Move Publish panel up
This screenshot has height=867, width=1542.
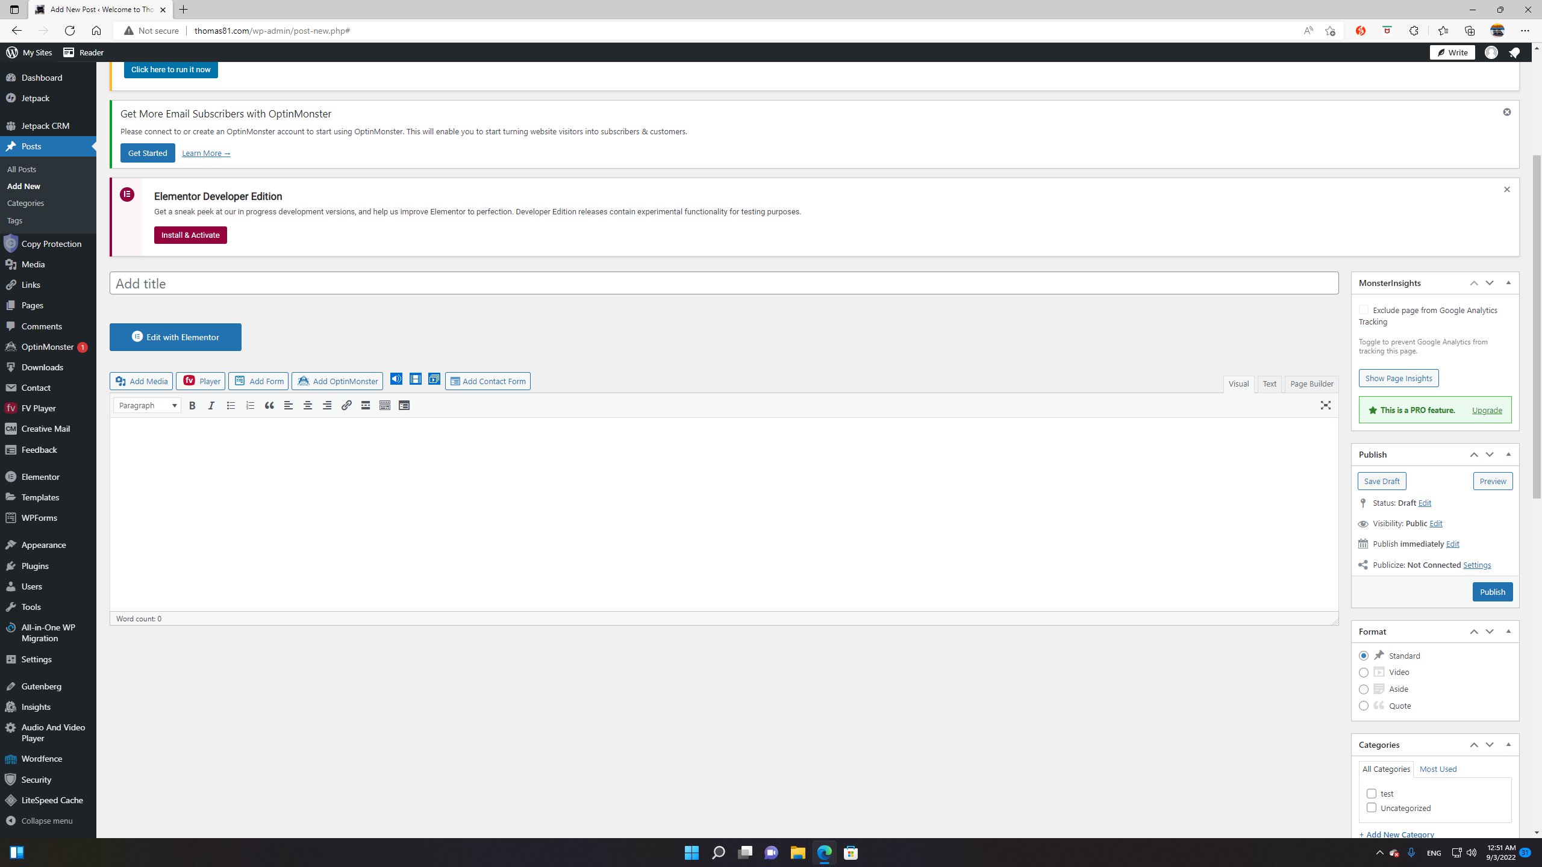pos(1474,455)
